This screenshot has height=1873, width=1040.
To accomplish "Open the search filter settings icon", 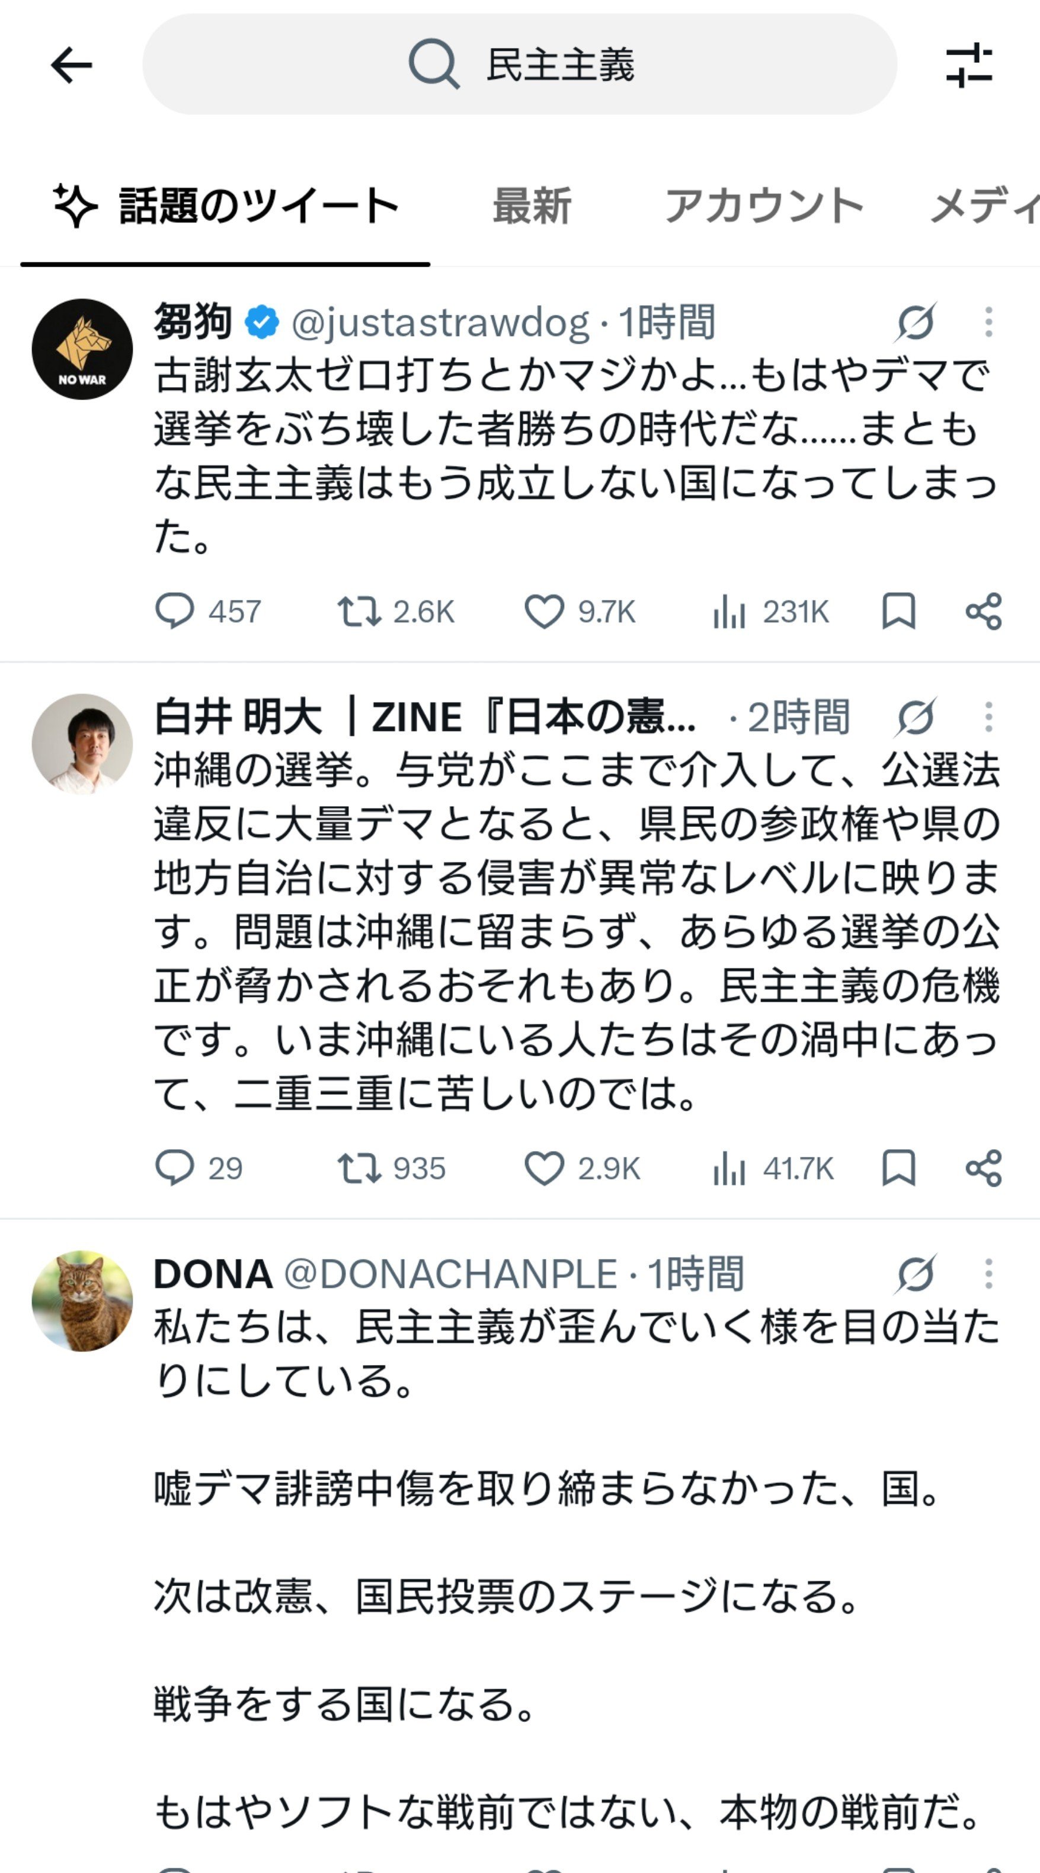I will [x=969, y=65].
